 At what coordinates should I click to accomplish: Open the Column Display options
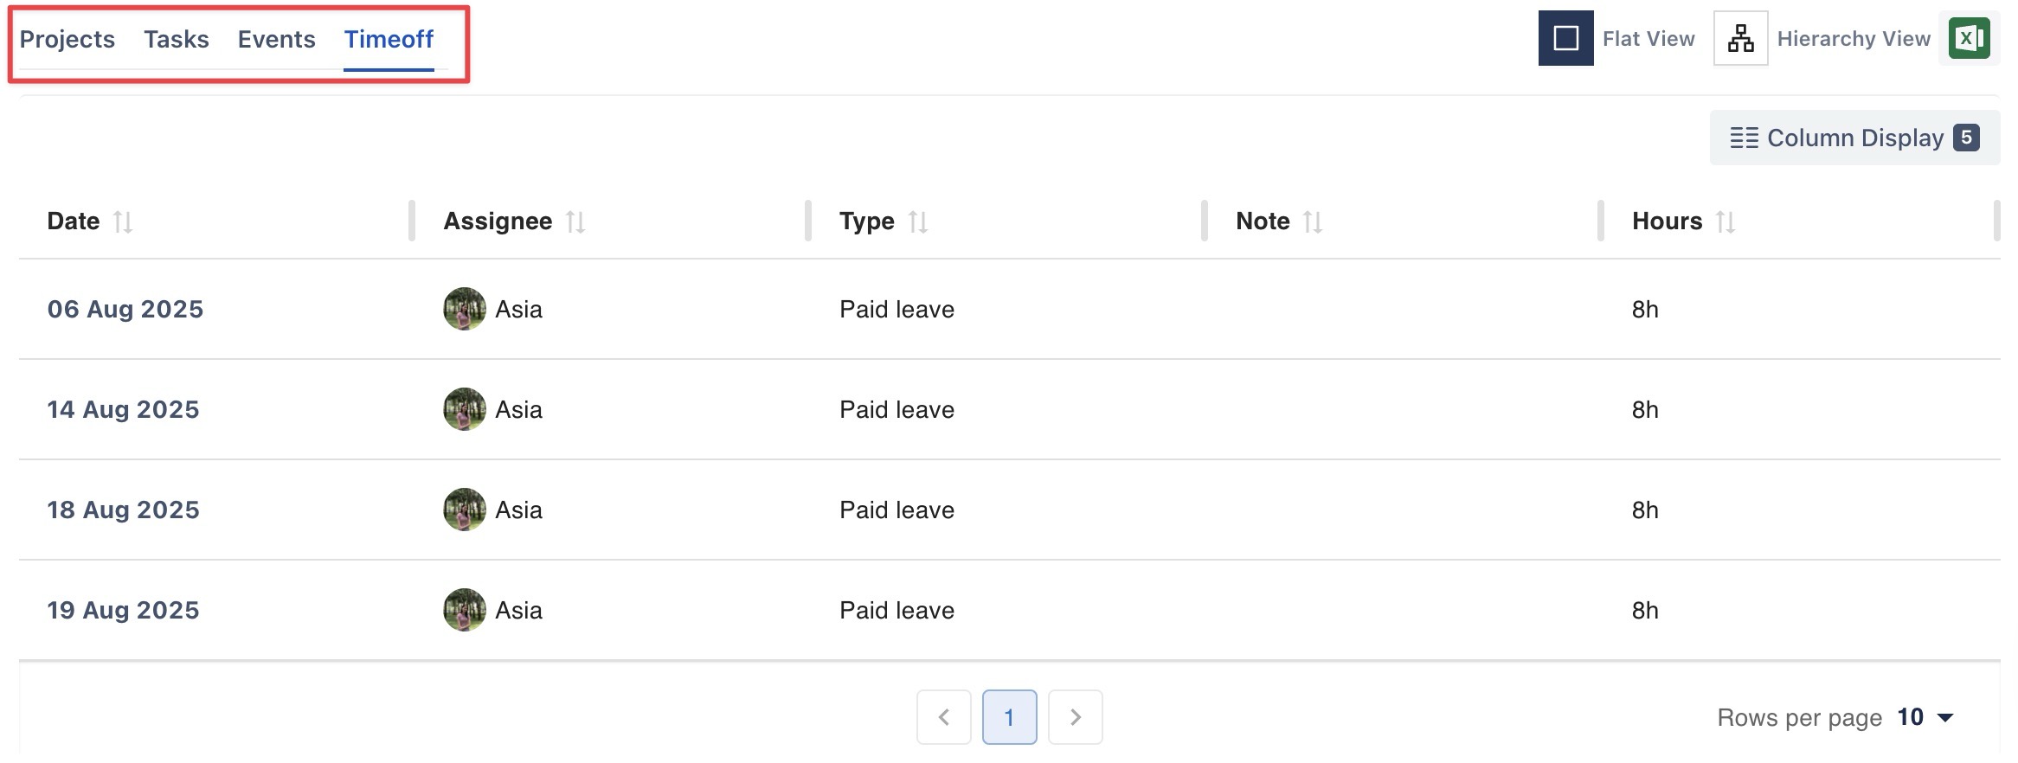click(x=1854, y=138)
